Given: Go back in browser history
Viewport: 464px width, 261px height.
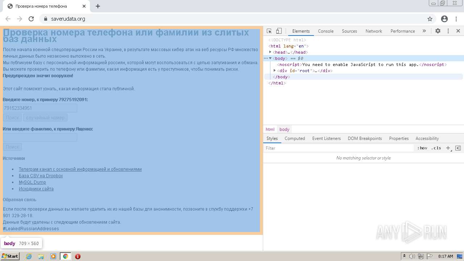Looking at the screenshot, I should [8, 19].
